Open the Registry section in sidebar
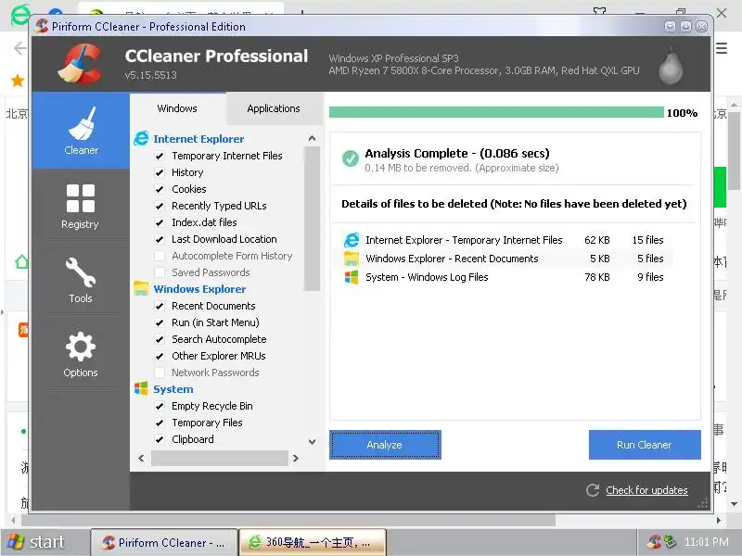The width and height of the screenshot is (742, 556). tap(81, 206)
